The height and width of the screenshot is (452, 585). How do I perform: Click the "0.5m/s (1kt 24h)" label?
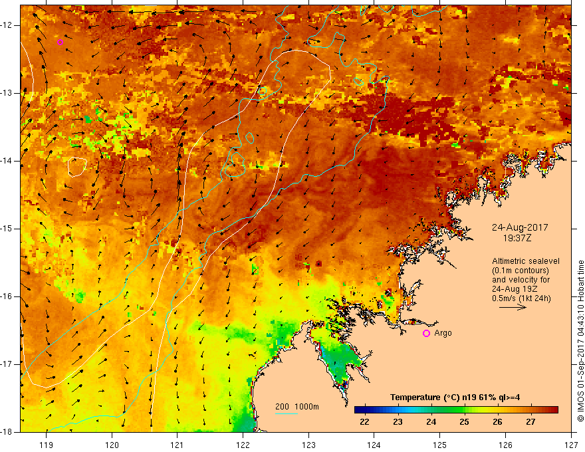pos(521,298)
